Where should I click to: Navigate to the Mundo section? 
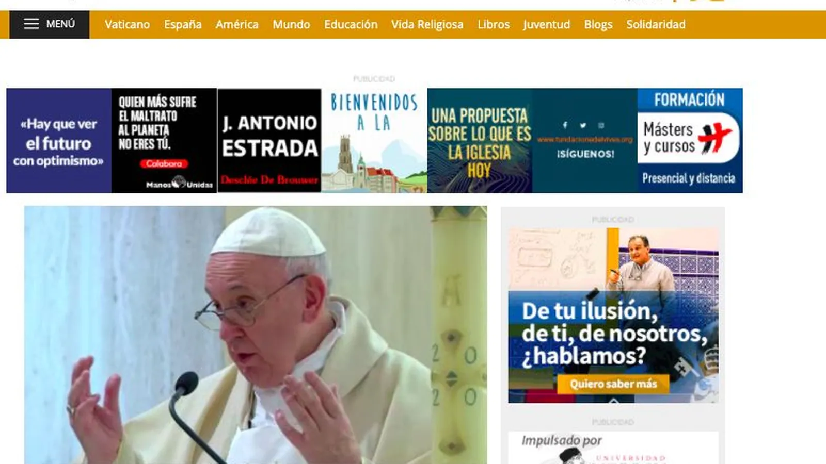(x=291, y=25)
